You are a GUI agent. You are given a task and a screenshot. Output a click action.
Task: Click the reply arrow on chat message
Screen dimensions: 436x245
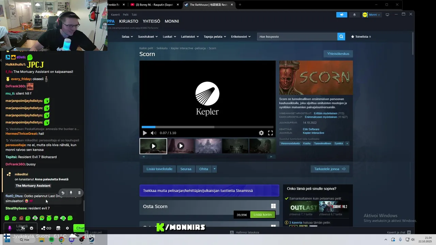[63, 193]
